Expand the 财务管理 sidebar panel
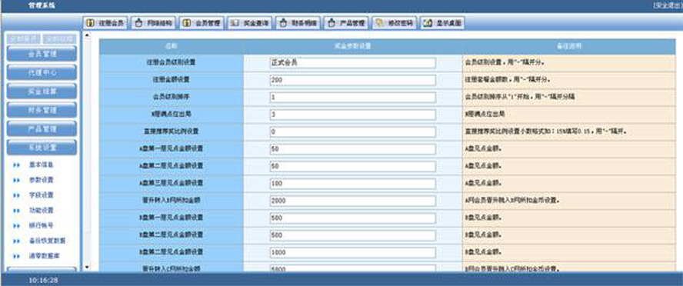This screenshot has width=683, height=286. (x=42, y=110)
